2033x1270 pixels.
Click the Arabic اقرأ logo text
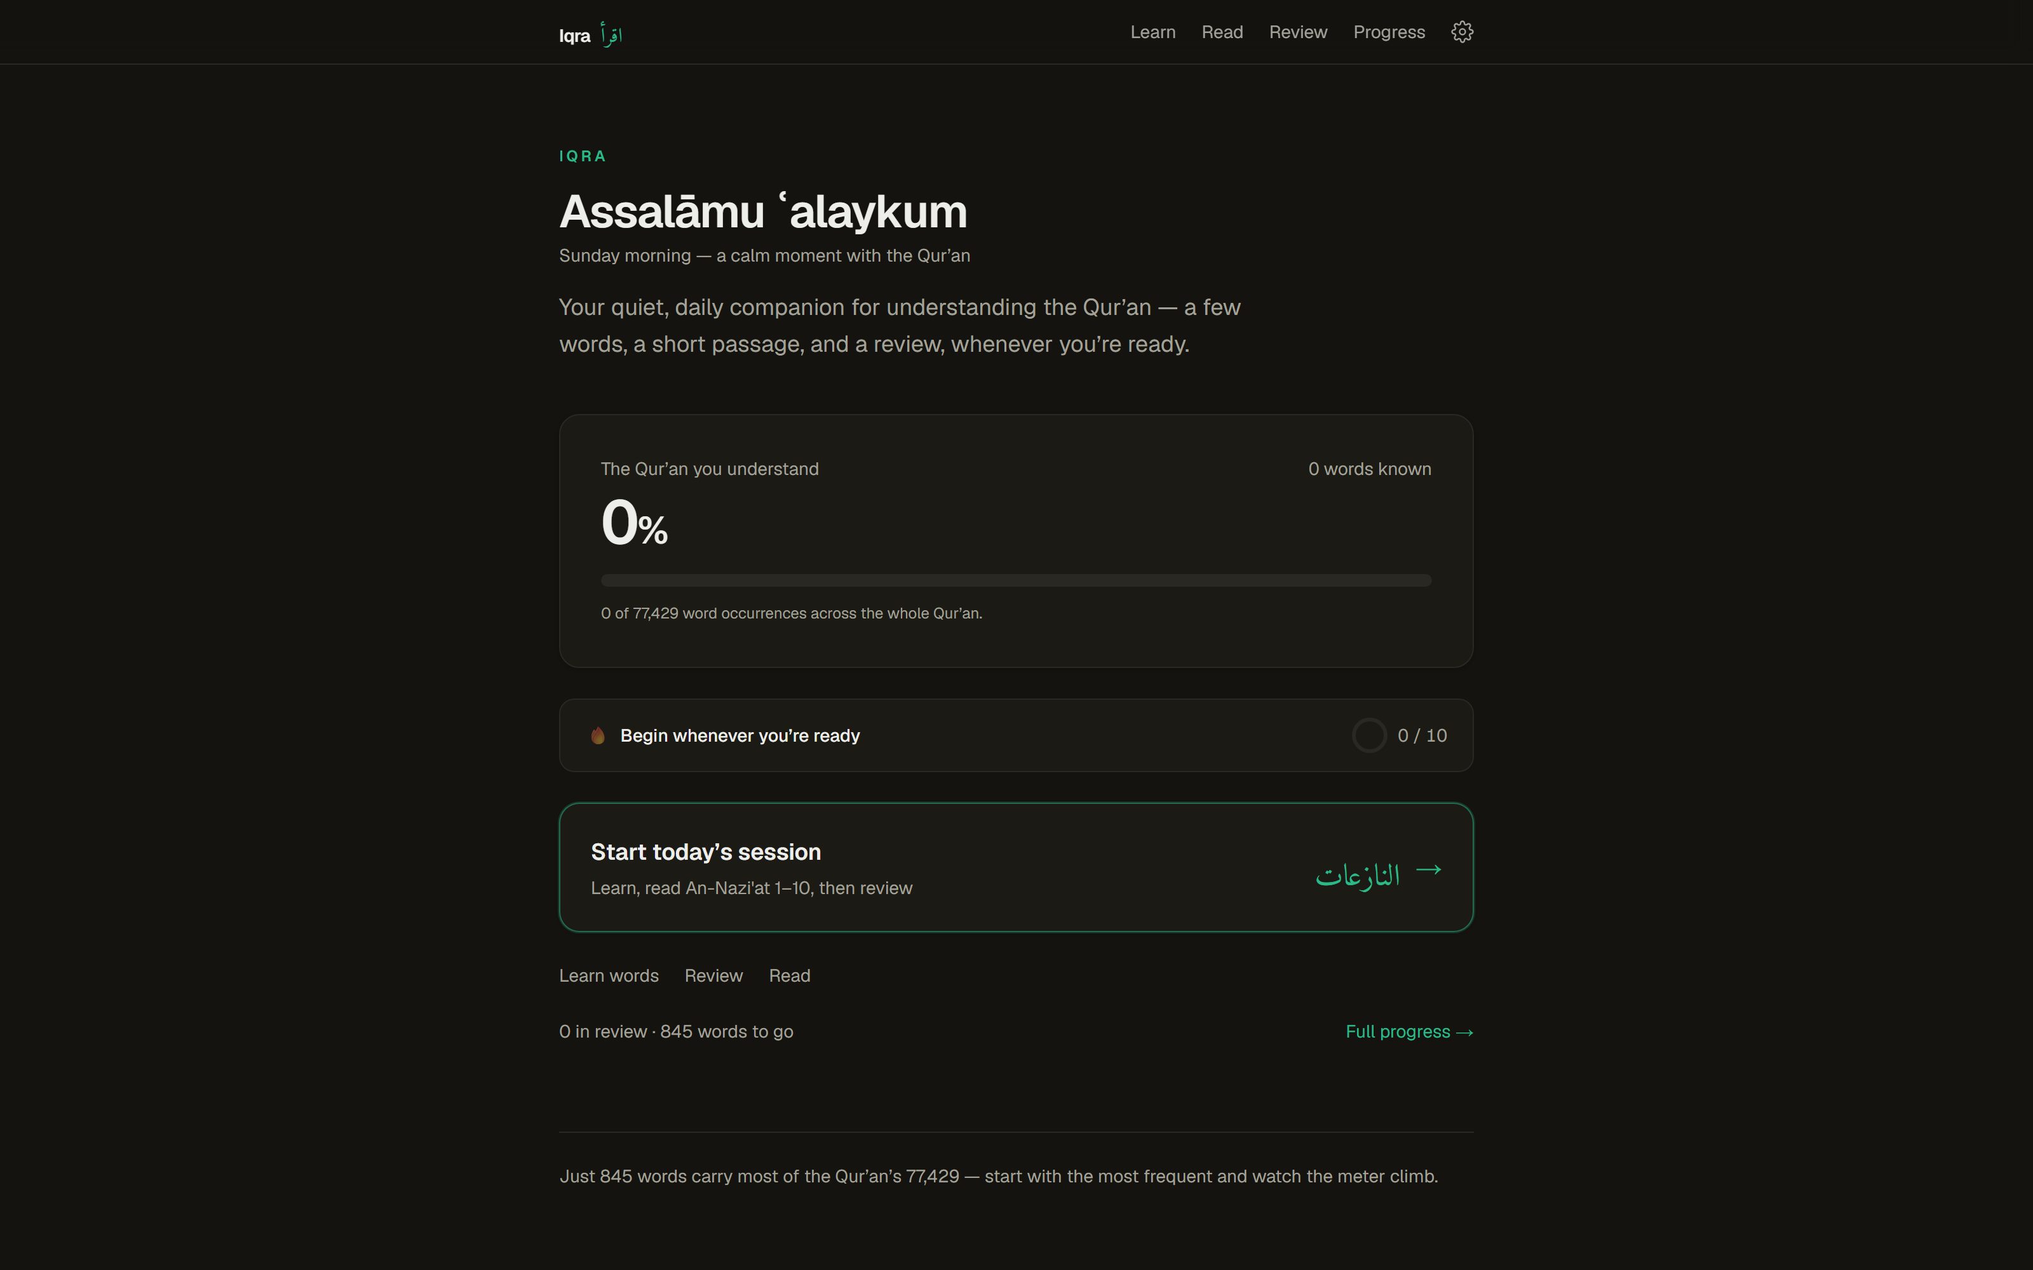(x=612, y=34)
